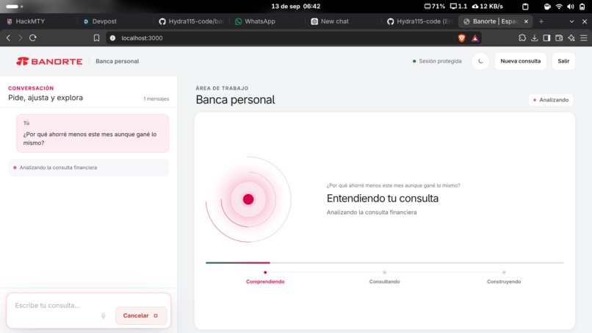
Task: Toggle the browser sidebar panel
Action: click(x=546, y=37)
